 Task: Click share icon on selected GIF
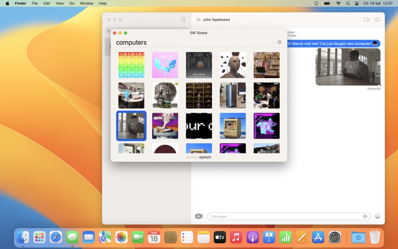coord(140,136)
